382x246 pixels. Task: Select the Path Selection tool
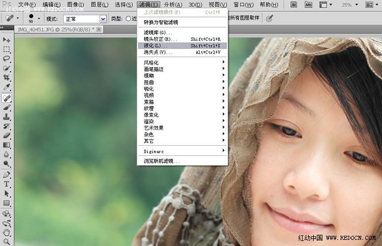coord(7,194)
